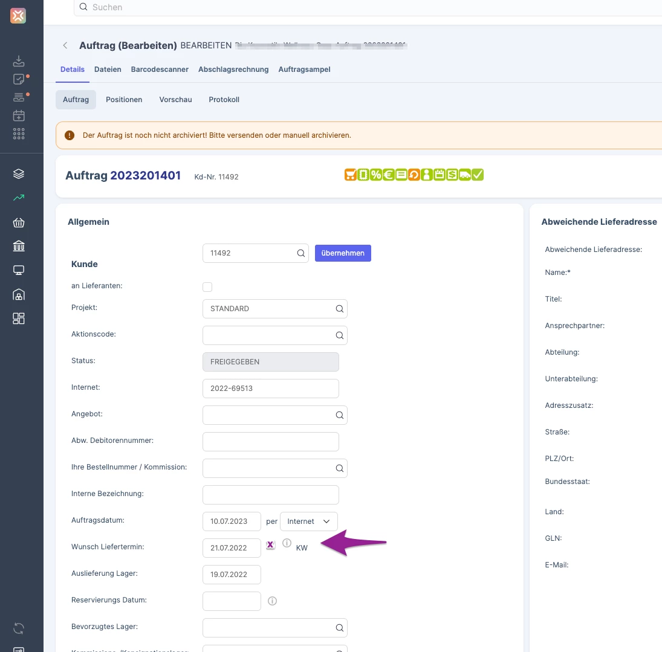Open the monitor screen icon in sidebar

point(19,270)
